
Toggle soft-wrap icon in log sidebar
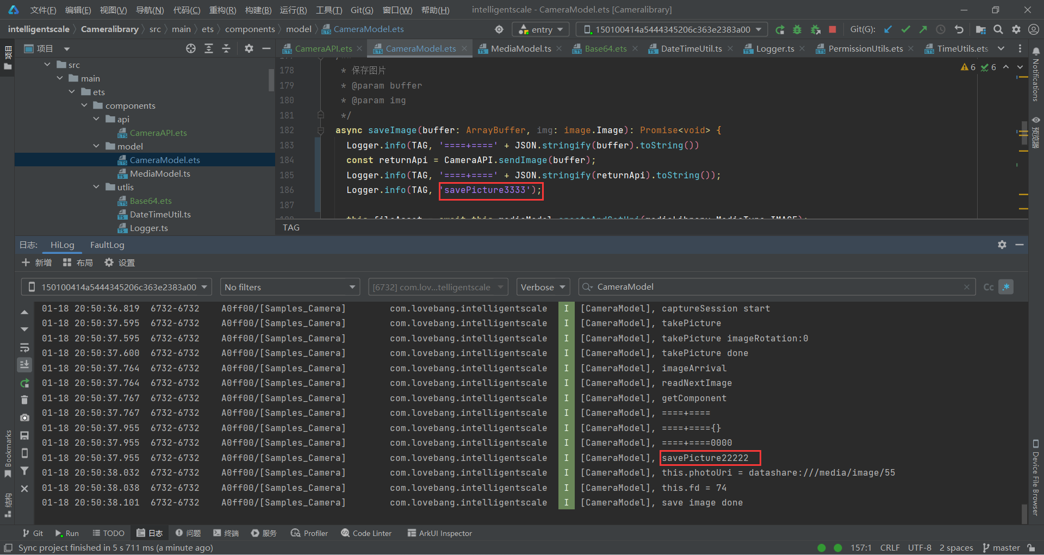(24, 347)
